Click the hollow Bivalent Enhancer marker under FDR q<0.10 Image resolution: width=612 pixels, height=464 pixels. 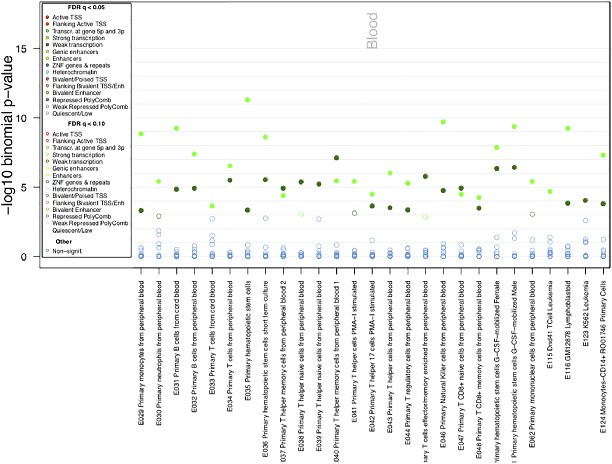tap(47, 209)
